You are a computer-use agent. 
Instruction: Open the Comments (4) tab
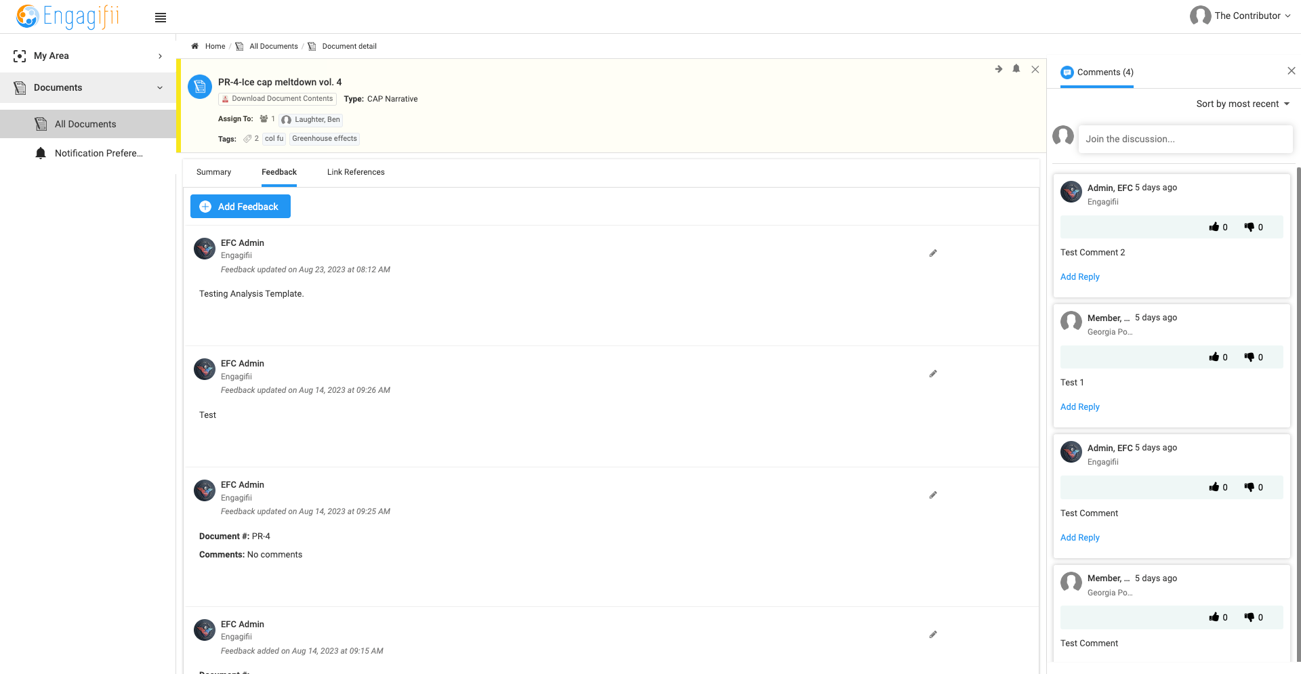tap(1097, 72)
